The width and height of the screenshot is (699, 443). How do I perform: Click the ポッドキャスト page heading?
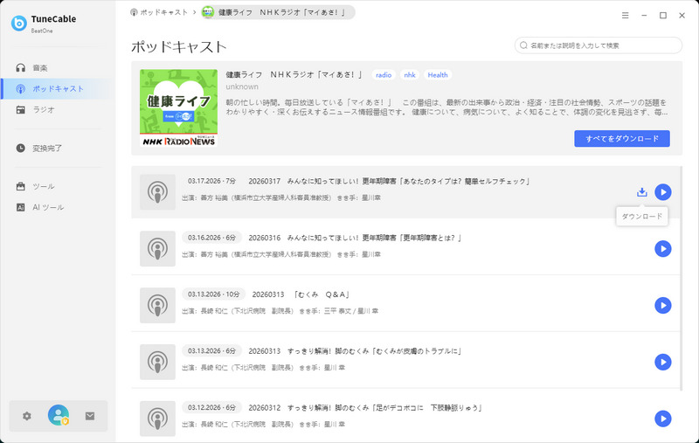point(179,47)
